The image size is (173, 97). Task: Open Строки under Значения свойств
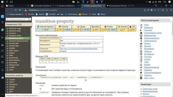(x=12, y=79)
